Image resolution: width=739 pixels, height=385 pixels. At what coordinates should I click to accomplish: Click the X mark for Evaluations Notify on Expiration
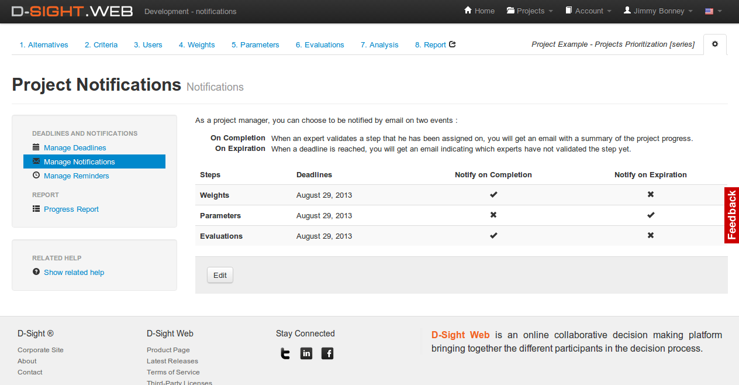[x=650, y=236]
